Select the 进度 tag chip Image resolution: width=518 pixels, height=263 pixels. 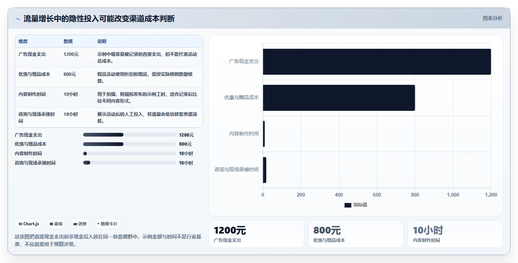coord(80,224)
